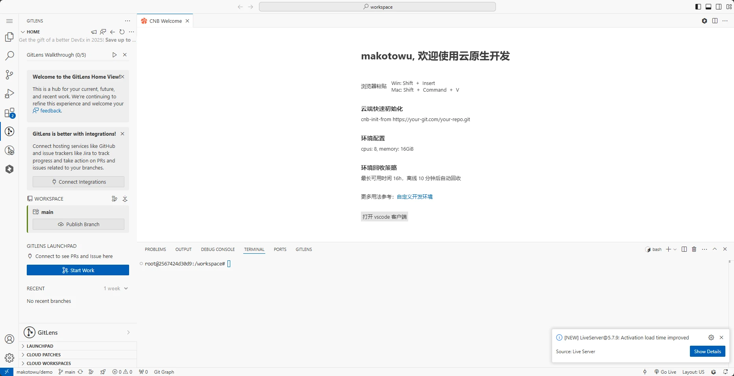This screenshot has width=734, height=376.
Task: Click the WORKSPACE graph icon
Action: 115,199
